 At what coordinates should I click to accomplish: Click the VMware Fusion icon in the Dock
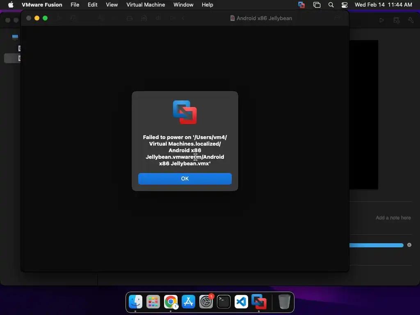259,302
